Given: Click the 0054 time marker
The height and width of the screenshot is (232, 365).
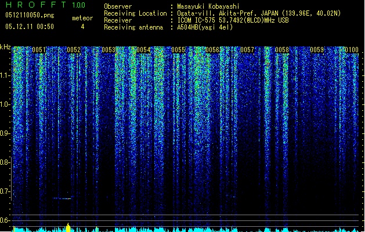Looking at the screenshot, I should click(143, 50).
